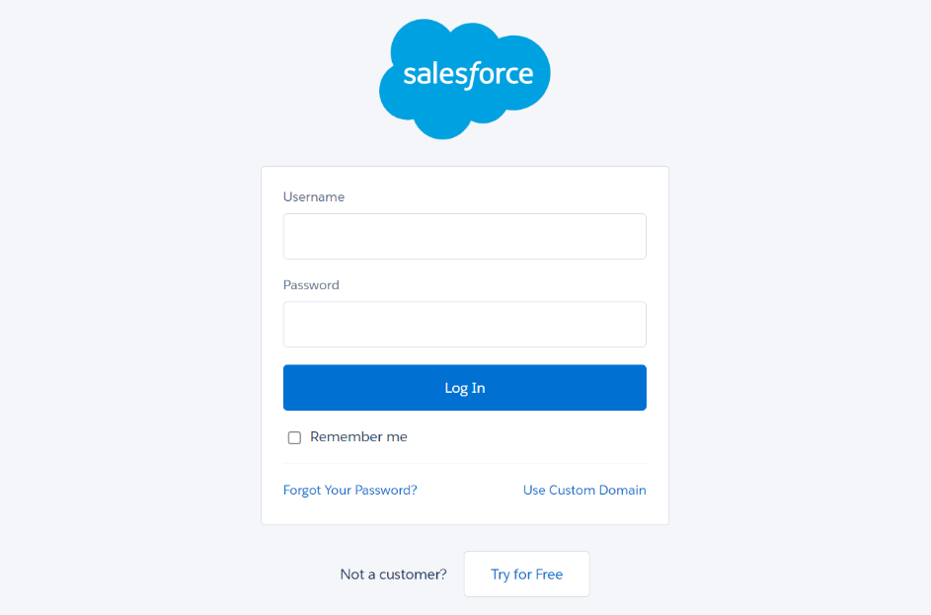Click the 'Remember me' label text
The width and height of the screenshot is (931, 615).
point(358,437)
